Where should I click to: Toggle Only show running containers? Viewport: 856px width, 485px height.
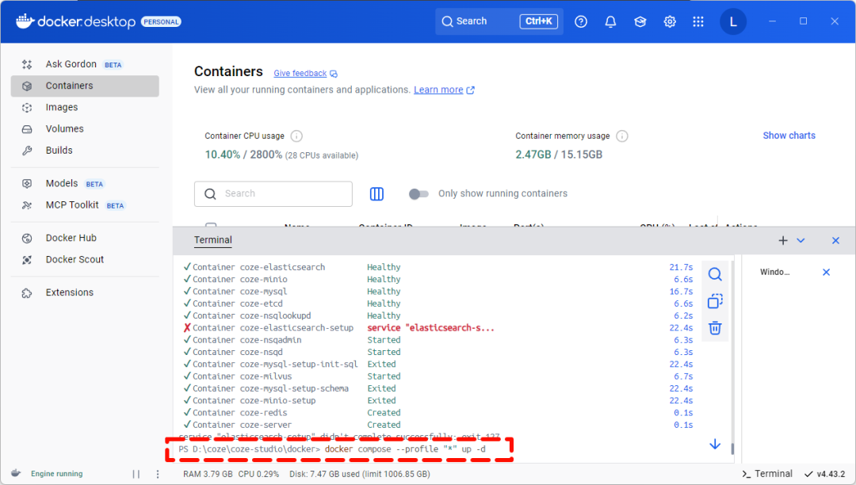[x=418, y=194]
